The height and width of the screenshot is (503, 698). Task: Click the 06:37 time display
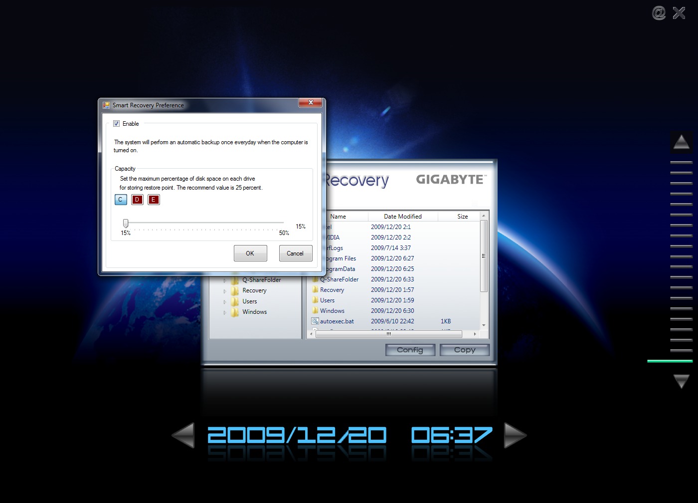[x=452, y=435]
